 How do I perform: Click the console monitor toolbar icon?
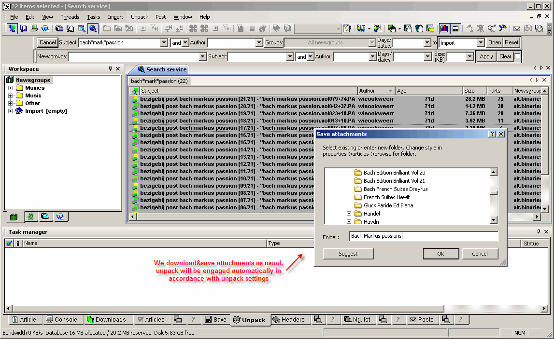[x=34, y=28]
